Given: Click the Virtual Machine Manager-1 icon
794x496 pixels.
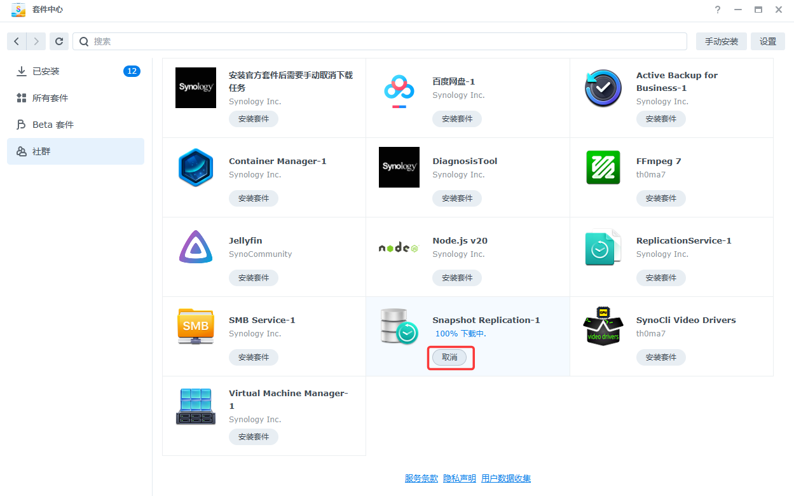Looking at the screenshot, I should click(x=196, y=406).
